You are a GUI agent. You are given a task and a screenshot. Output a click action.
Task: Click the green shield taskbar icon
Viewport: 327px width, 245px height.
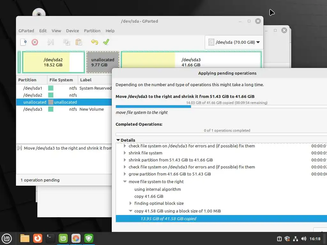(89, 238)
